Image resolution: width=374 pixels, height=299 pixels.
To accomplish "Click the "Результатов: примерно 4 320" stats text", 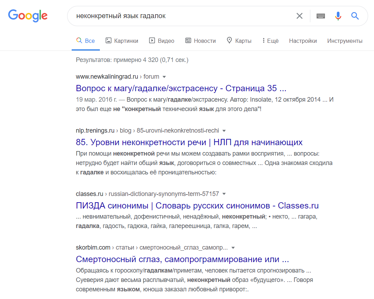I will pyautogui.click(x=132, y=60).
